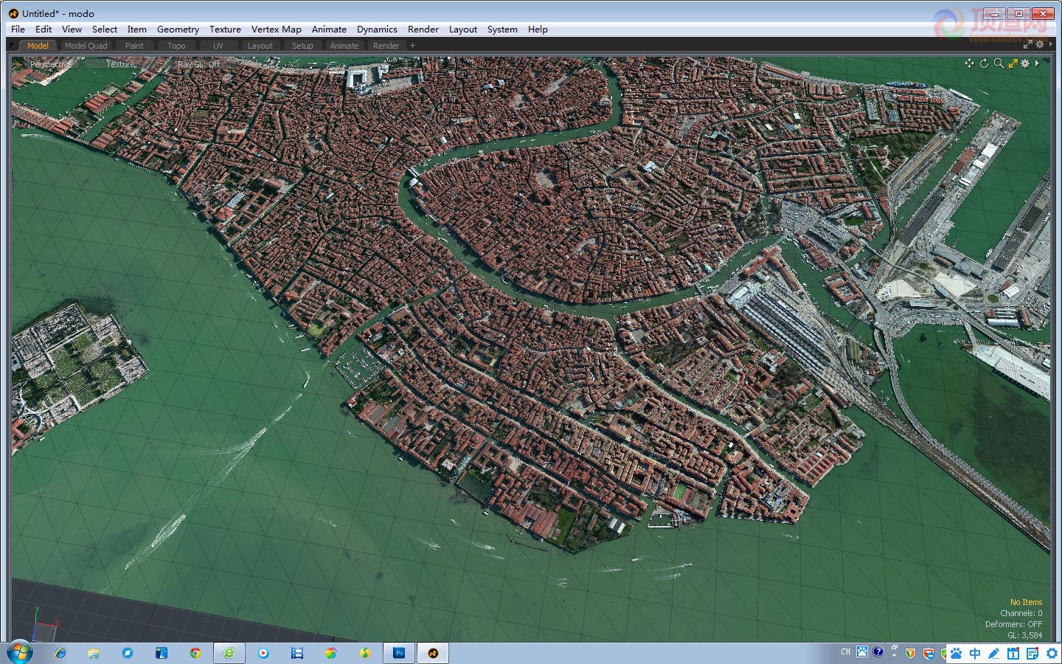The height and width of the screenshot is (664, 1062).
Task: Open the Perspective view type dropdown
Action: click(51, 64)
